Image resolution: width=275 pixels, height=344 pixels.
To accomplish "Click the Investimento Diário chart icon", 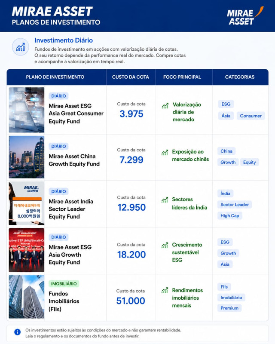I will point(20,47).
